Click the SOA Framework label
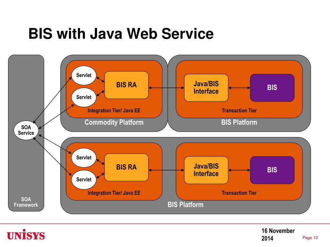This screenshot has width=330, height=247. [x=26, y=202]
